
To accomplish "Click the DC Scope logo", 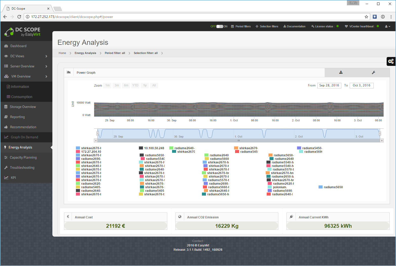I will tap(23, 32).
